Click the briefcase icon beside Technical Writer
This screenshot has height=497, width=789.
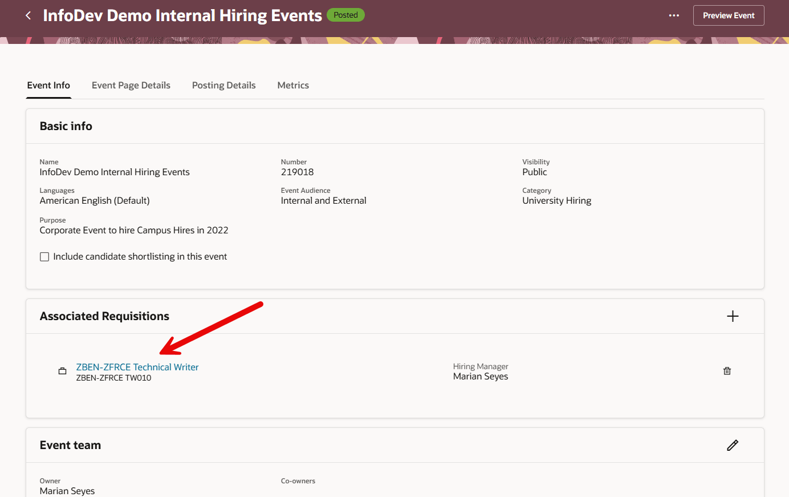(63, 371)
